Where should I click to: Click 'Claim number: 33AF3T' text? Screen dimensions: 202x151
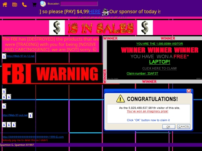(143, 73)
